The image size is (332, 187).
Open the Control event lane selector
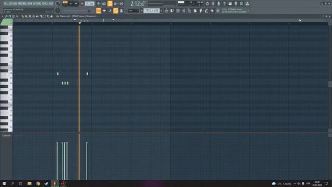coord(7,136)
